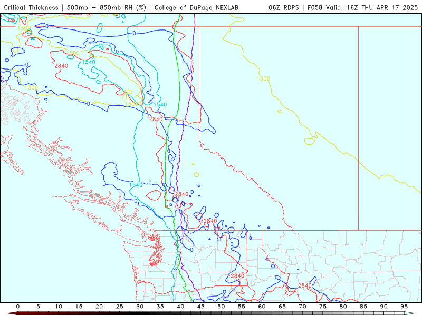Select the 70 label on the RH legend
422x316 pixels.
pyautogui.click(x=302, y=307)
